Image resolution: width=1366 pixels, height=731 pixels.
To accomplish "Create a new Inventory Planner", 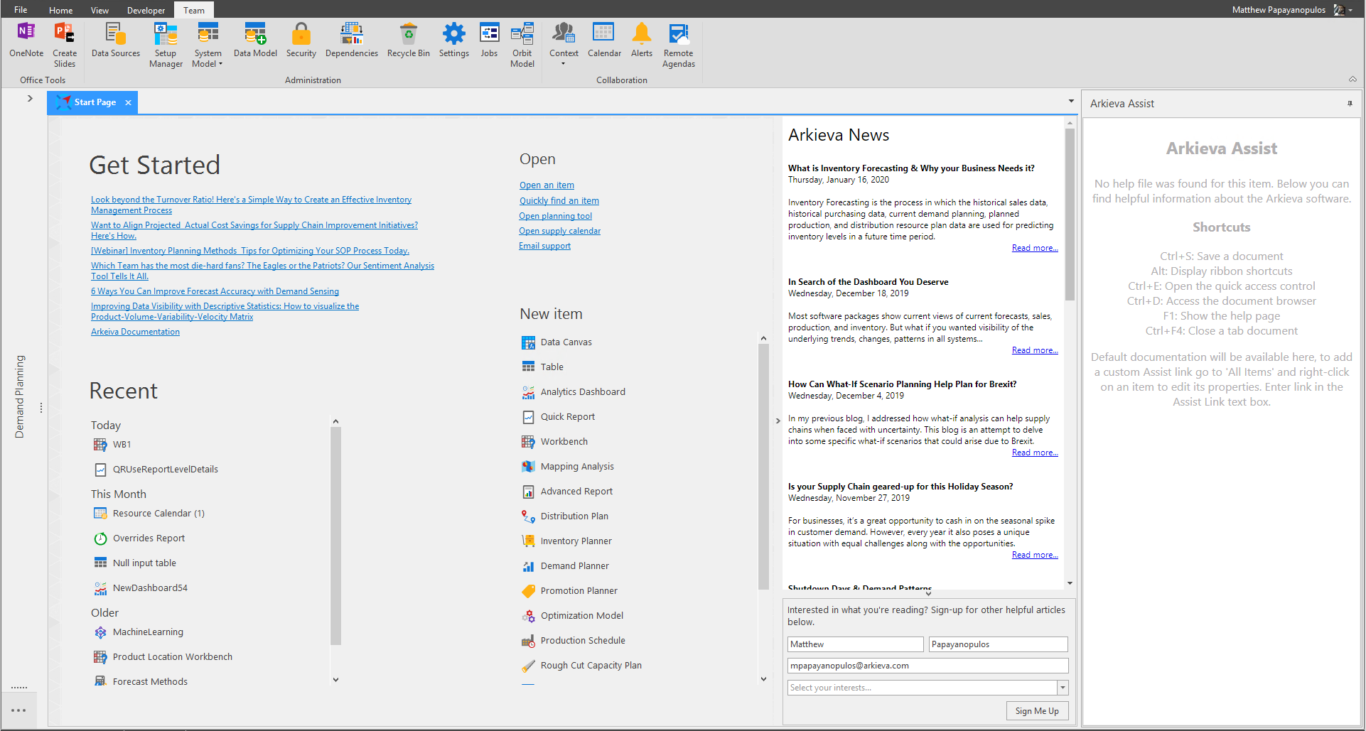I will (567, 541).
